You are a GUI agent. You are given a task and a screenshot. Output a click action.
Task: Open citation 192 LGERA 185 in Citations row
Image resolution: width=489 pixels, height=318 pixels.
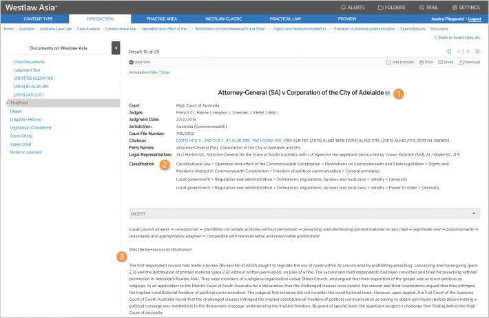267,140
